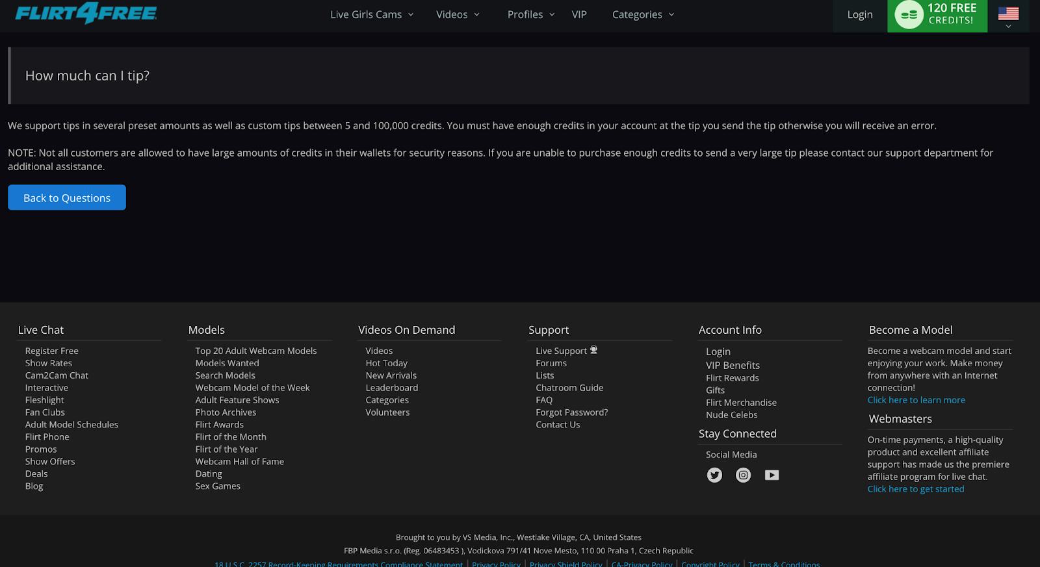Click 'Click here to learn more' link
Viewport: 1040px width, 567px height.
click(916, 400)
